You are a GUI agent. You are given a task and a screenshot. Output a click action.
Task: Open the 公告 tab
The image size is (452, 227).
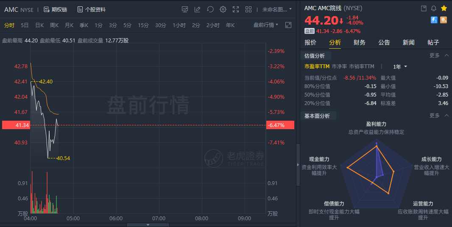(x=384, y=42)
